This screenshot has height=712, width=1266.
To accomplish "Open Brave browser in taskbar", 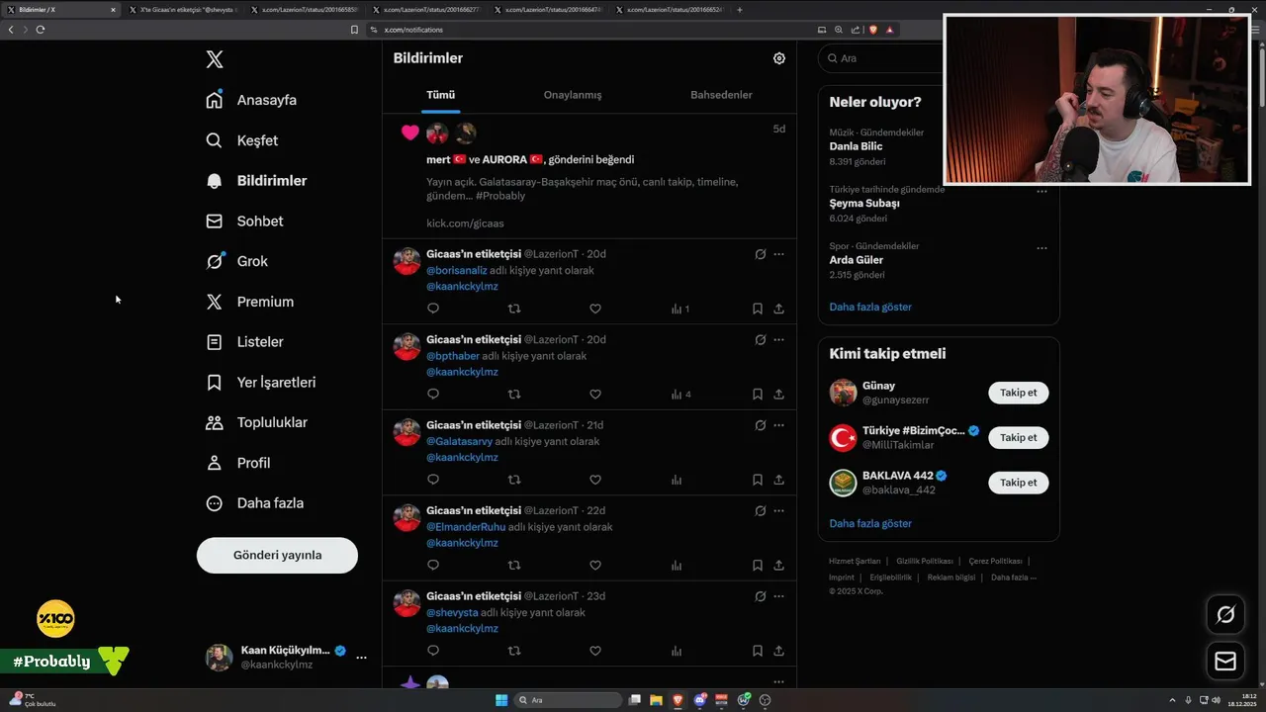I will click(x=678, y=700).
